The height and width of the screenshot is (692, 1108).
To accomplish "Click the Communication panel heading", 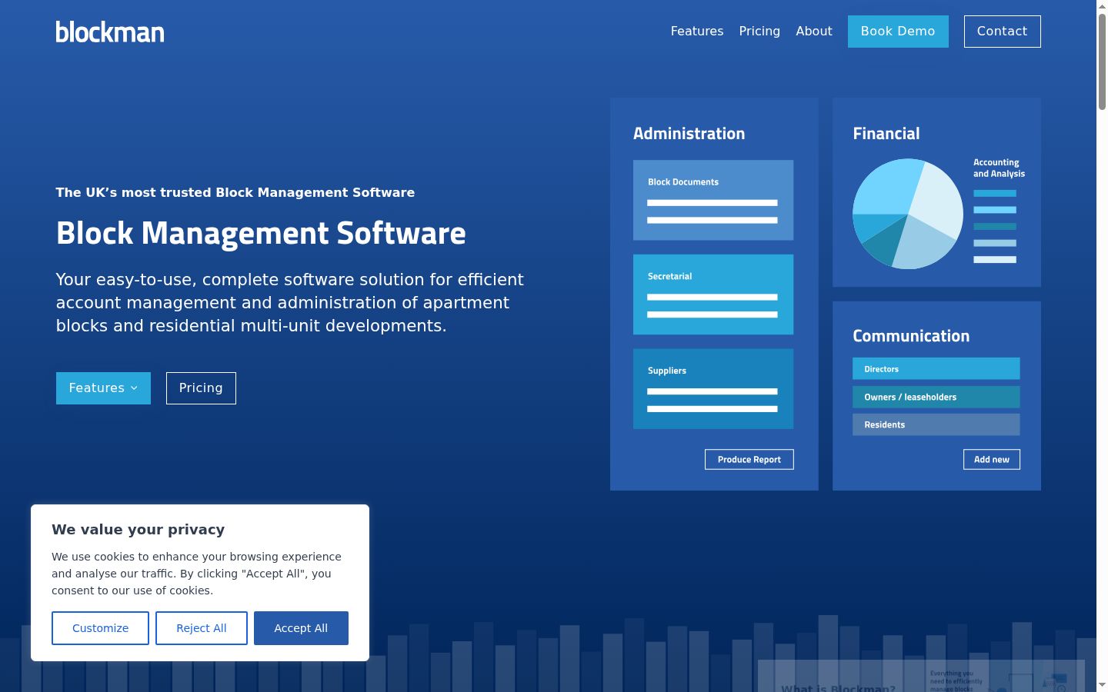I will pos(911,336).
